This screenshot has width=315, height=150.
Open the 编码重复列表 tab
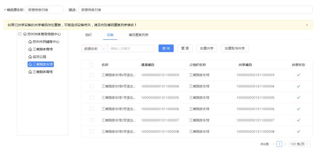click(x=138, y=35)
